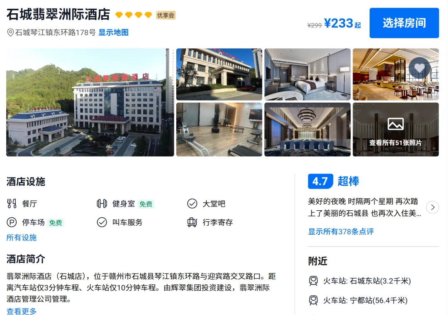Click the train icon beside 石城东站

point(313,281)
